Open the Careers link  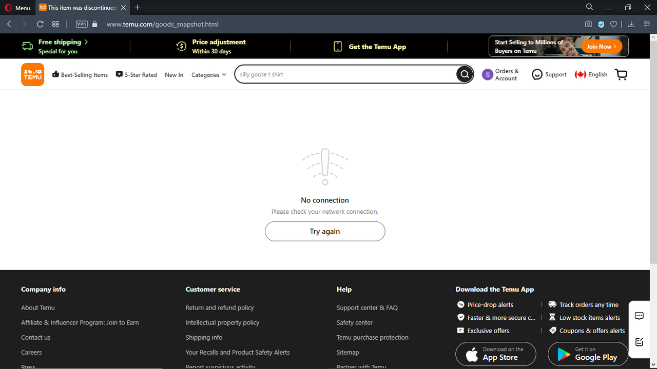coord(31,352)
